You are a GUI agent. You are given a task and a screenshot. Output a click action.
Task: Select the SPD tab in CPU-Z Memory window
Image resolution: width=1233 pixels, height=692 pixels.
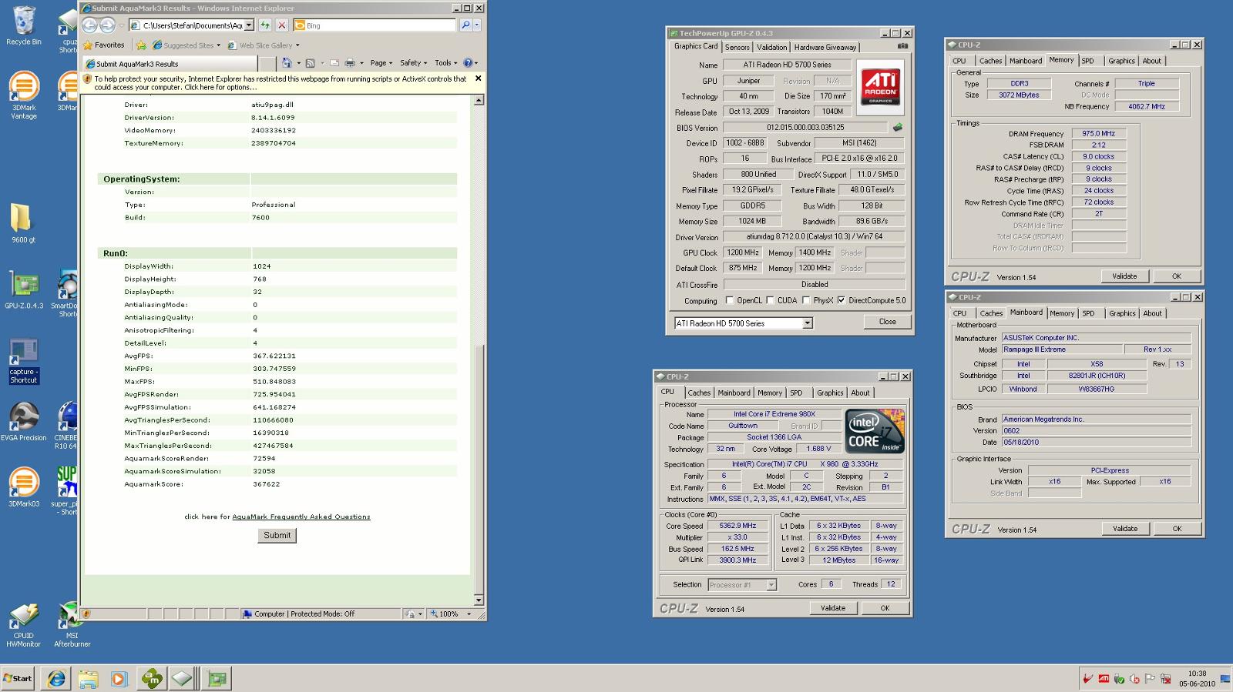tap(1087, 61)
